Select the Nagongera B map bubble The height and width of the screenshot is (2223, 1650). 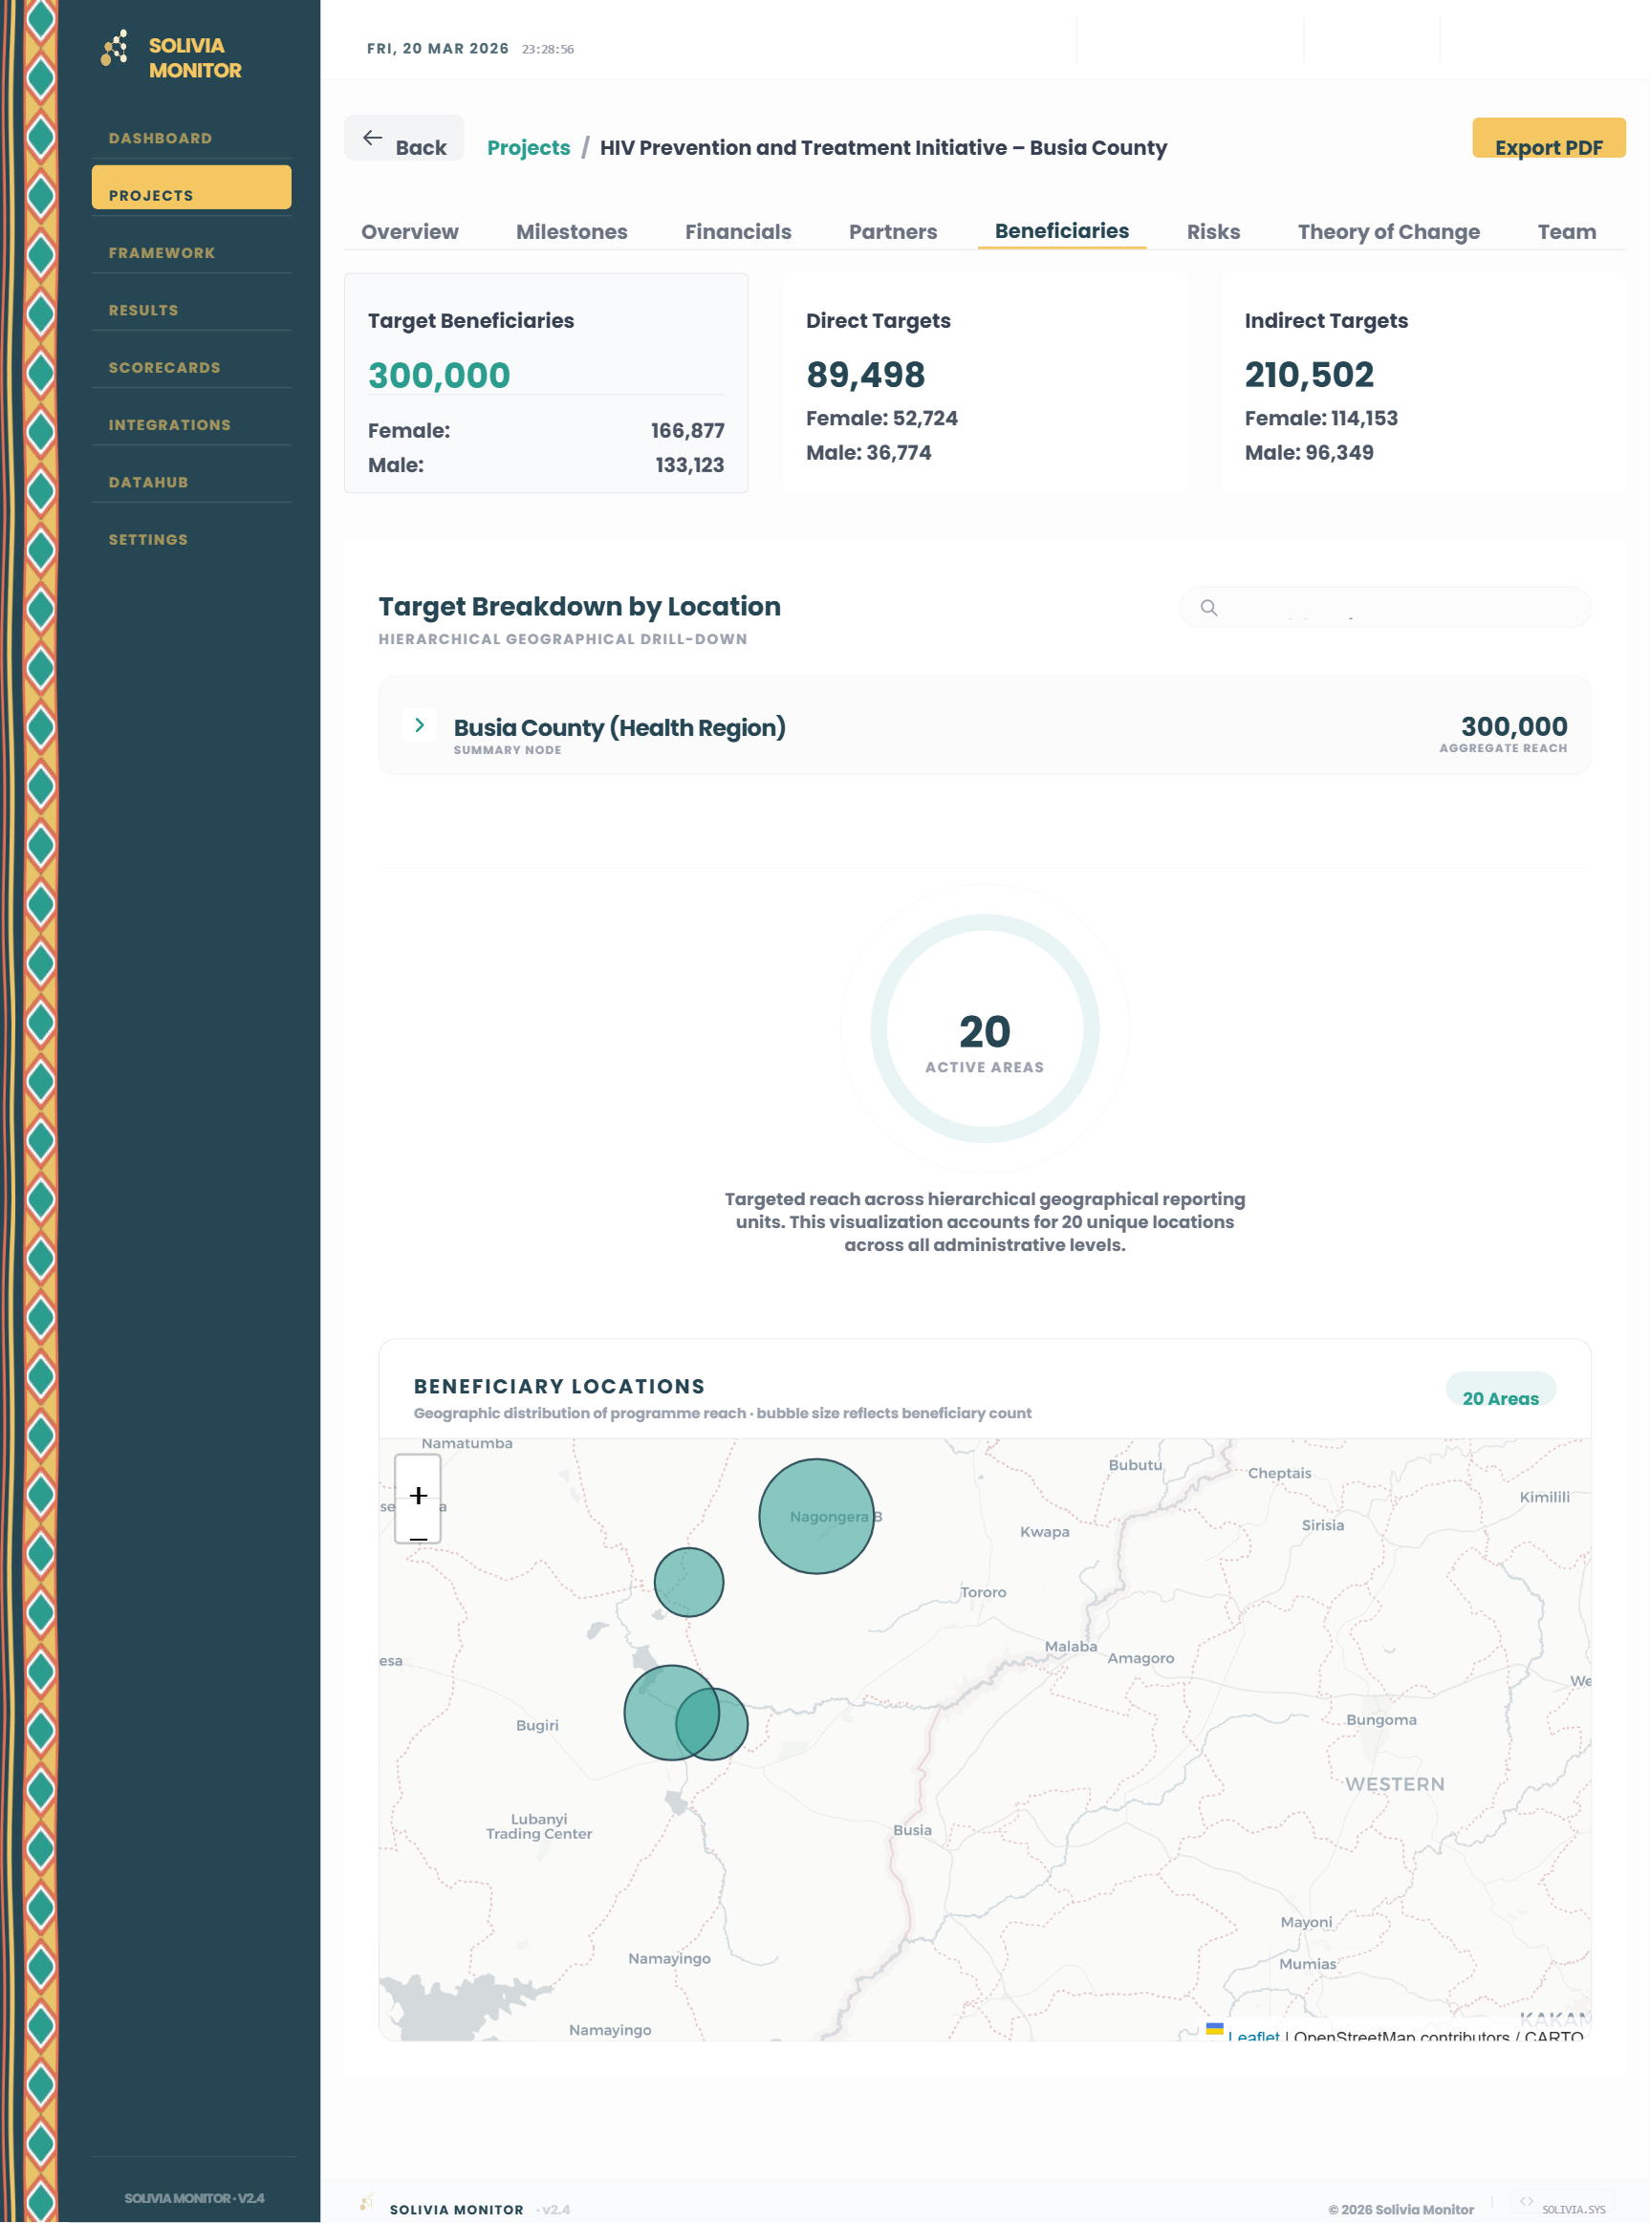(x=817, y=1518)
